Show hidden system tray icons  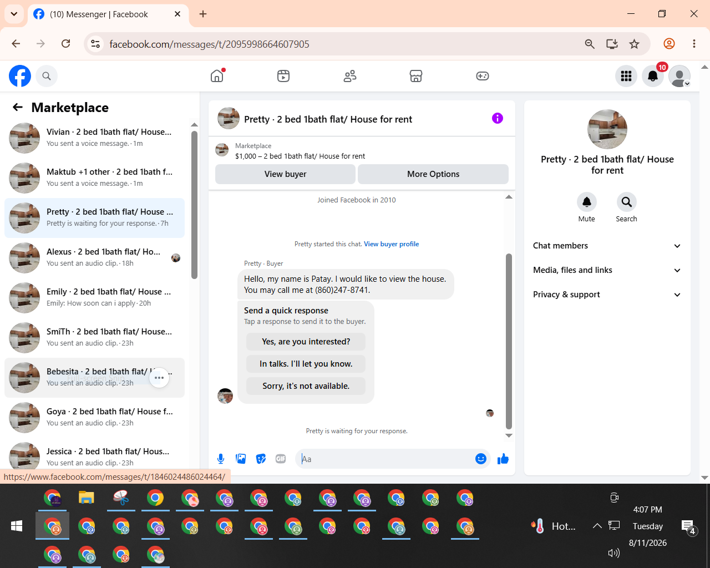(x=597, y=526)
